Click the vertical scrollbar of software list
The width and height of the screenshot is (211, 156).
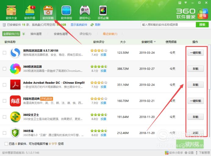[x=209, y=67]
